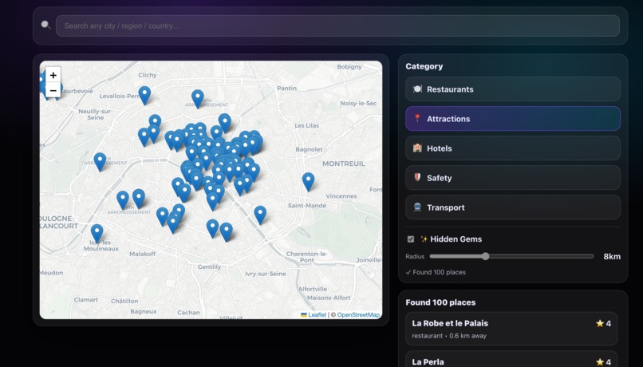Screen dimensions: 643x367
Task: Select the Restaurants category
Action: (x=513, y=89)
